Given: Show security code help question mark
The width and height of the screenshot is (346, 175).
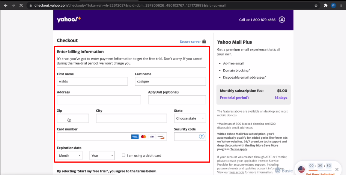Looking at the screenshot, I should (202, 136).
